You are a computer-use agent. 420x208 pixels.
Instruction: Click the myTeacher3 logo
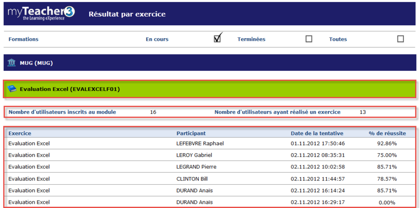(x=42, y=13)
